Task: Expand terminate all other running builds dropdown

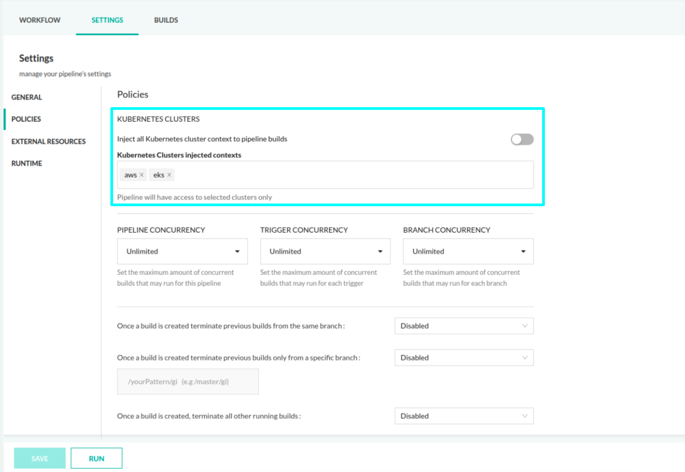Action: pos(464,416)
